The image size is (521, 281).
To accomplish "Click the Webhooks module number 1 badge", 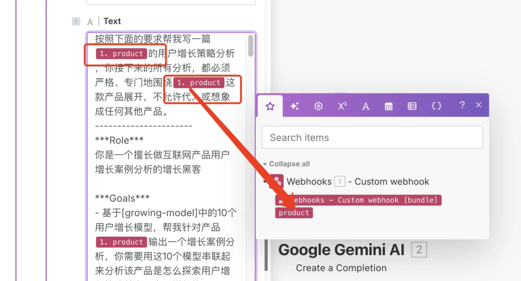I will click(340, 182).
